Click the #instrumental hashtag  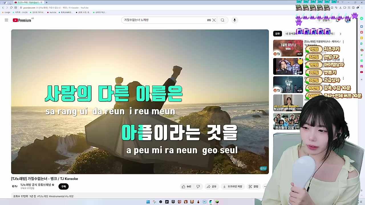[x=56, y=196]
